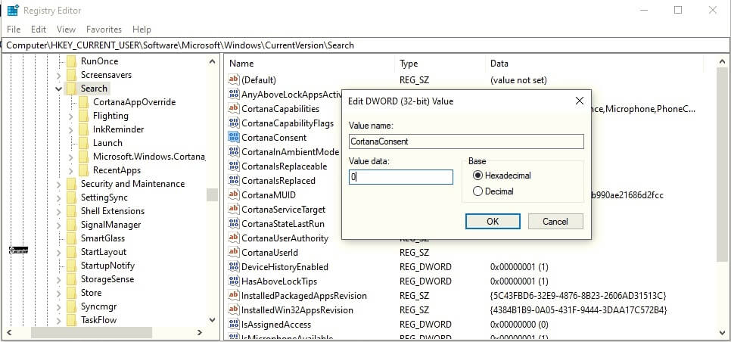Click the tree pane horizontal scrollbar thumb

click(x=92, y=332)
